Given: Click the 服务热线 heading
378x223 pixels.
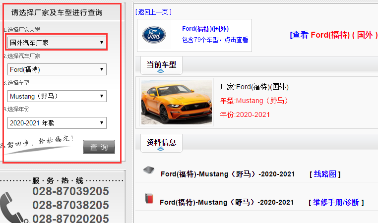Looking at the screenshot, I should point(58,180).
